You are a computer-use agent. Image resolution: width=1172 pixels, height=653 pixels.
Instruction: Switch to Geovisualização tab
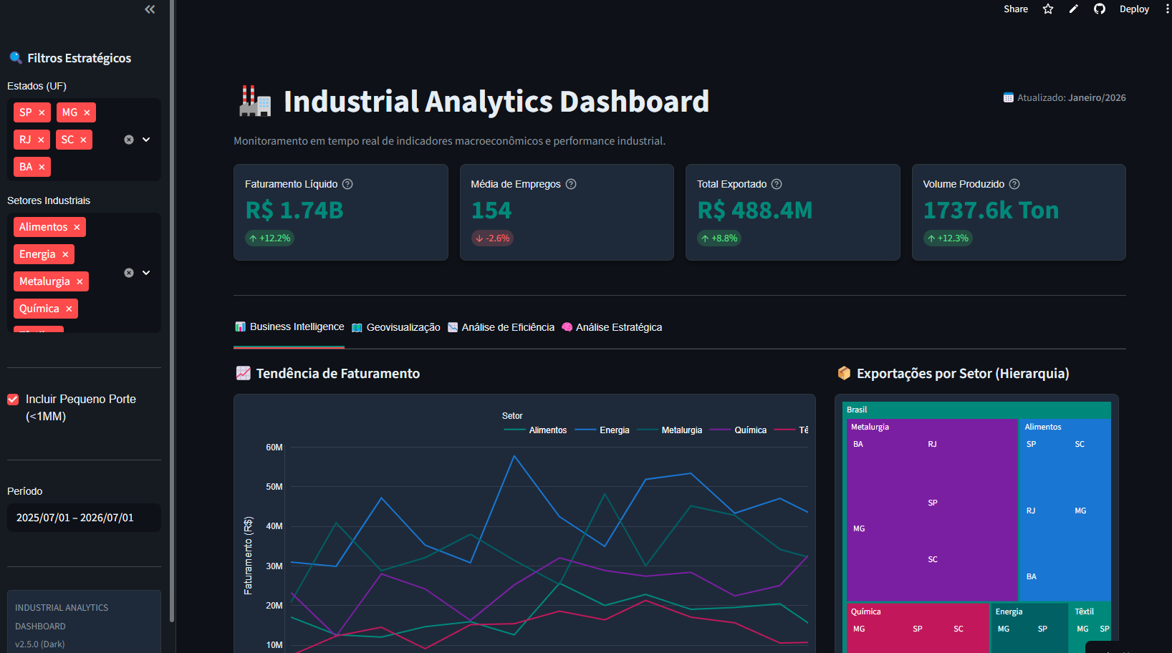pos(395,327)
